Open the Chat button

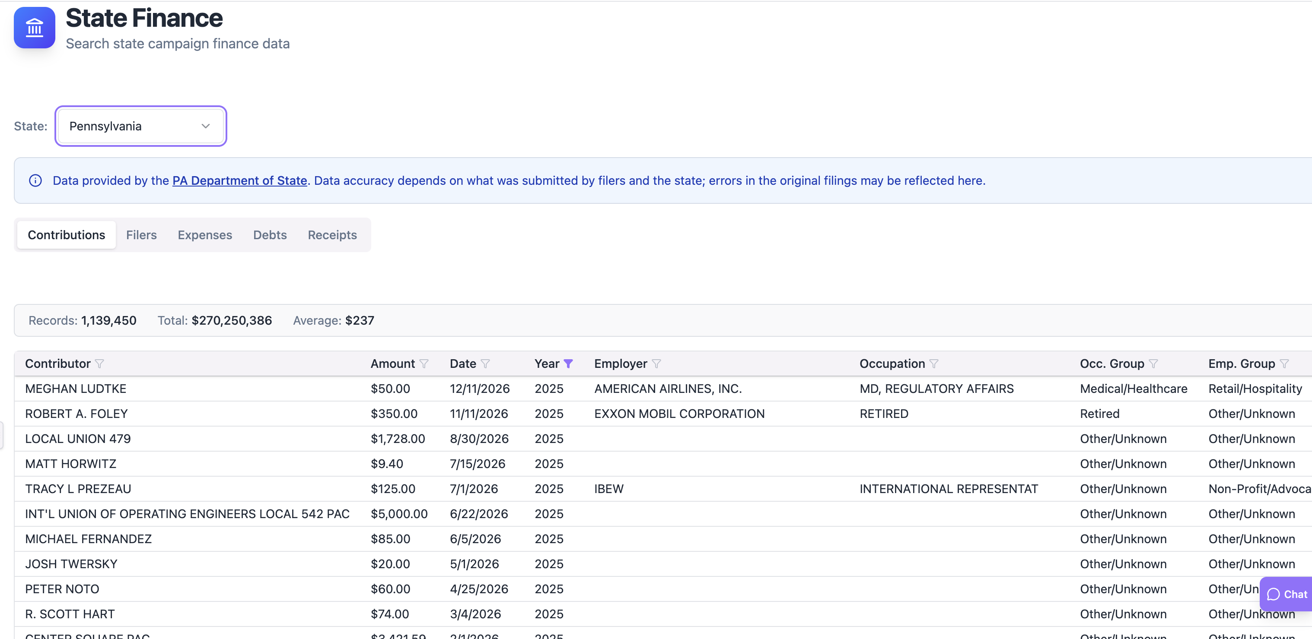pyautogui.click(x=1287, y=594)
